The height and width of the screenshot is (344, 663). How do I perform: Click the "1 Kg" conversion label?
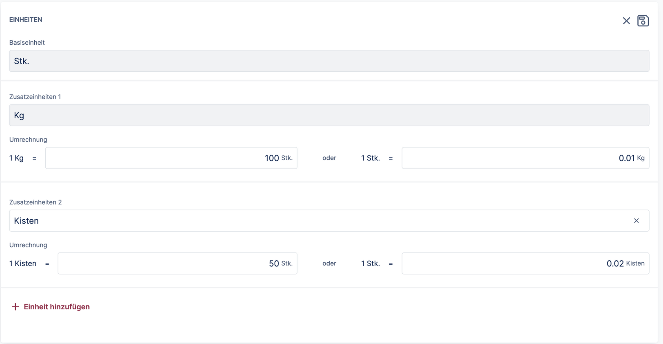coord(17,158)
